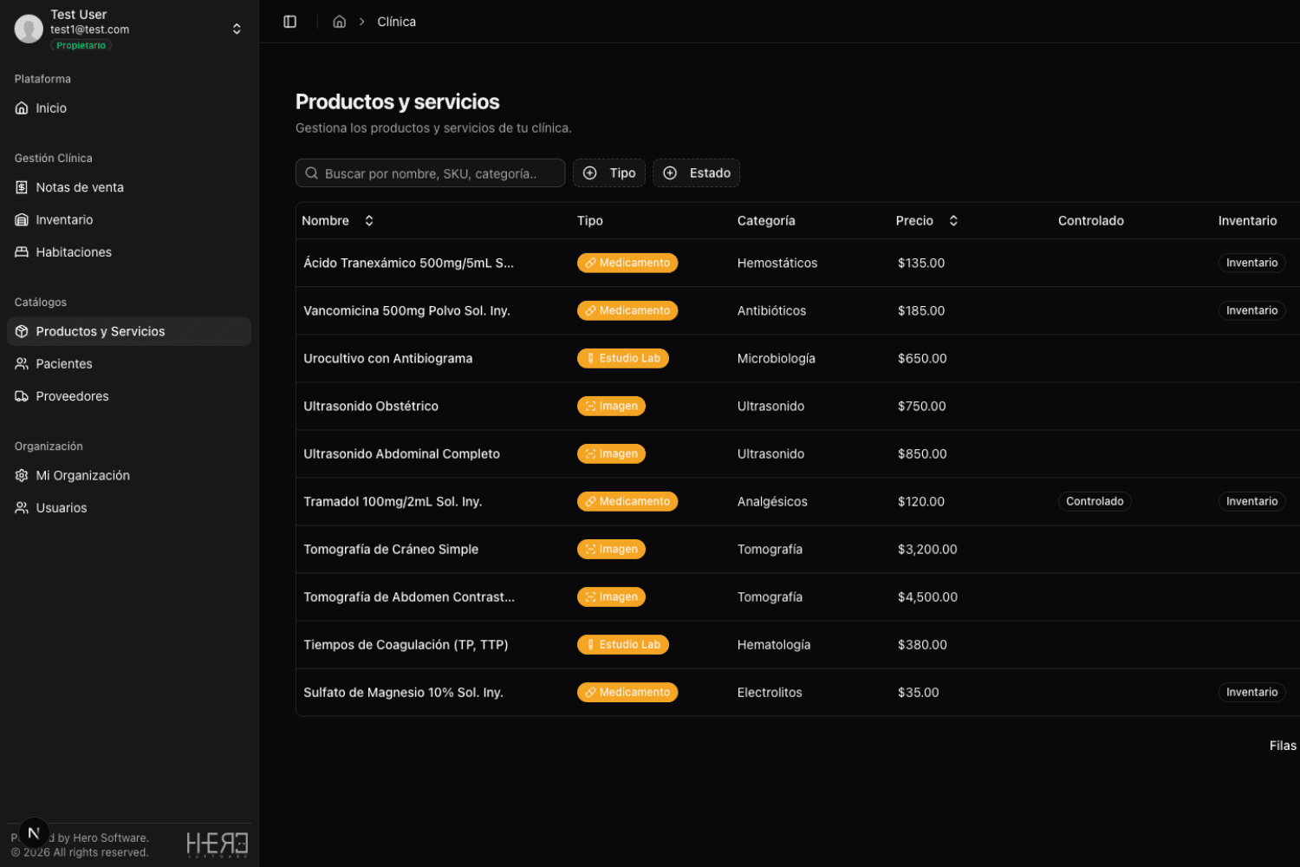Open the Inventario sidebar icon
The height and width of the screenshot is (867, 1300).
[x=21, y=219]
